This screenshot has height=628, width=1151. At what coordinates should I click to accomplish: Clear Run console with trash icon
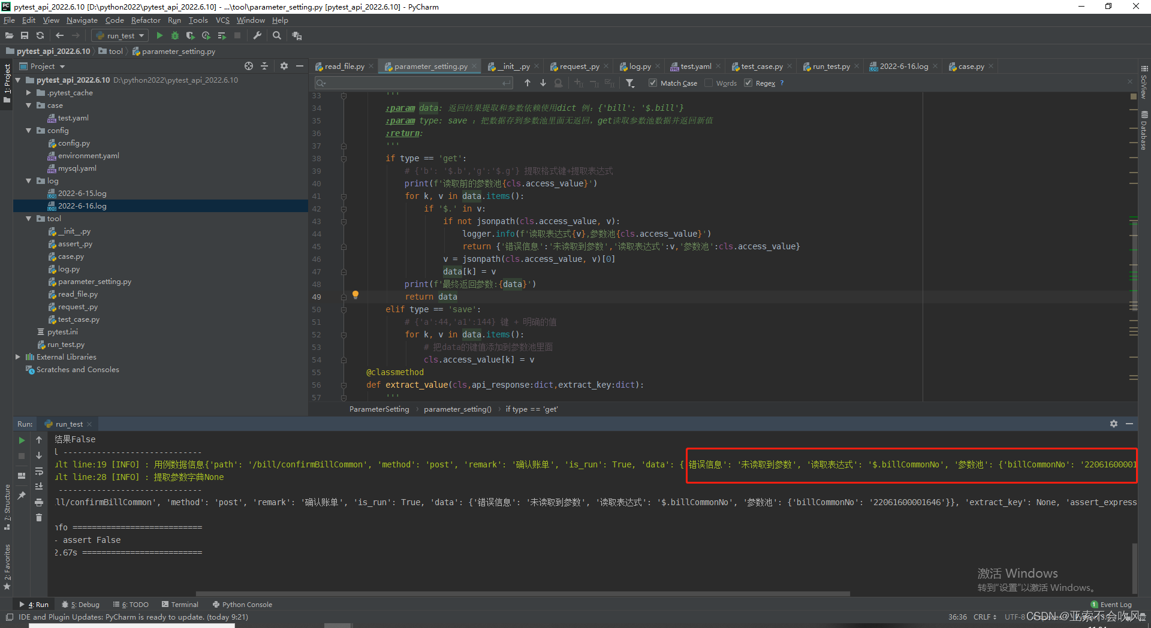coord(39,518)
